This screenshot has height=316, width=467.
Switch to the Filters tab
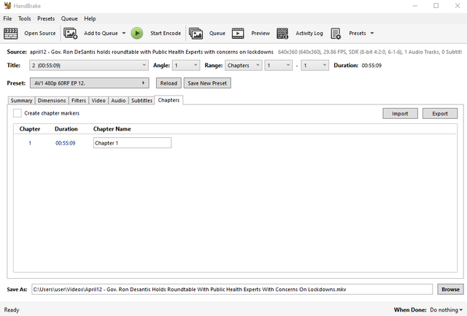pos(79,101)
